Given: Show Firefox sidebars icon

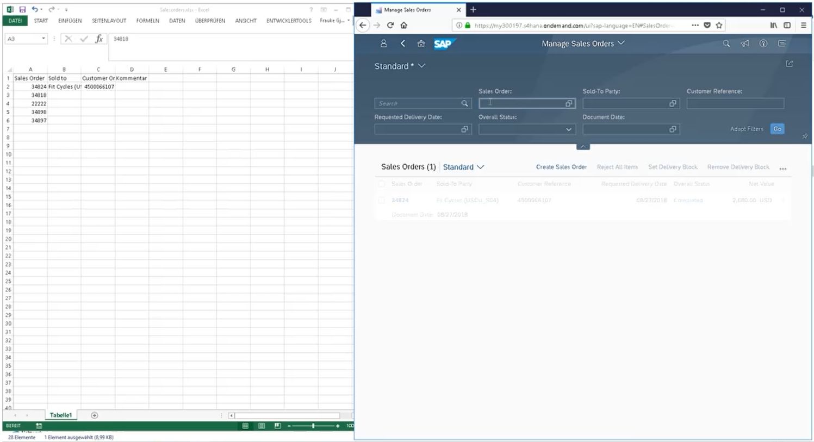Looking at the screenshot, I should point(787,25).
